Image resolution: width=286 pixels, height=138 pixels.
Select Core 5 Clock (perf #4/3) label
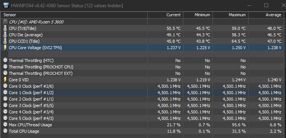point(31,118)
